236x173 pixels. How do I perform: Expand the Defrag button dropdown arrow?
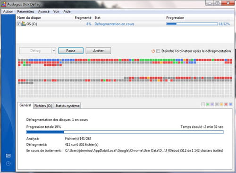pyautogui.click(x=54, y=51)
